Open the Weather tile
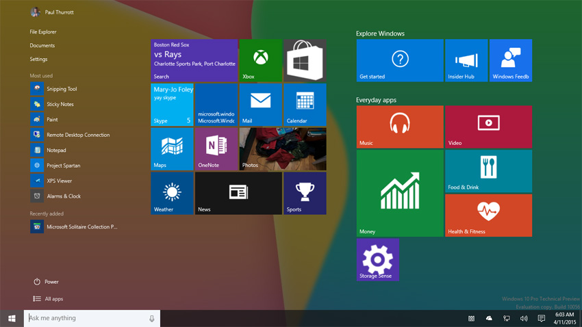Screen dimensions: 582x327 point(172,193)
